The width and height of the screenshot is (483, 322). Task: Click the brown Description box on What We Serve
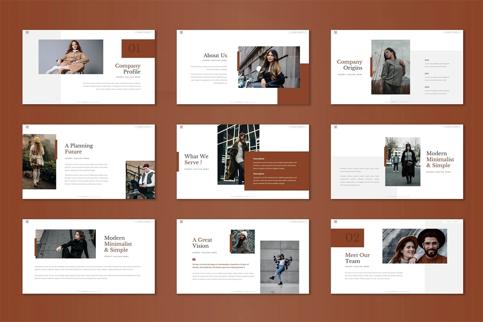(277, 171)
